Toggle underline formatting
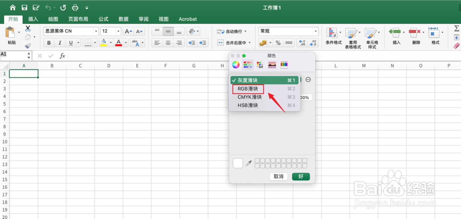Viewport: 461px width, 219px height. coord(71,43)
